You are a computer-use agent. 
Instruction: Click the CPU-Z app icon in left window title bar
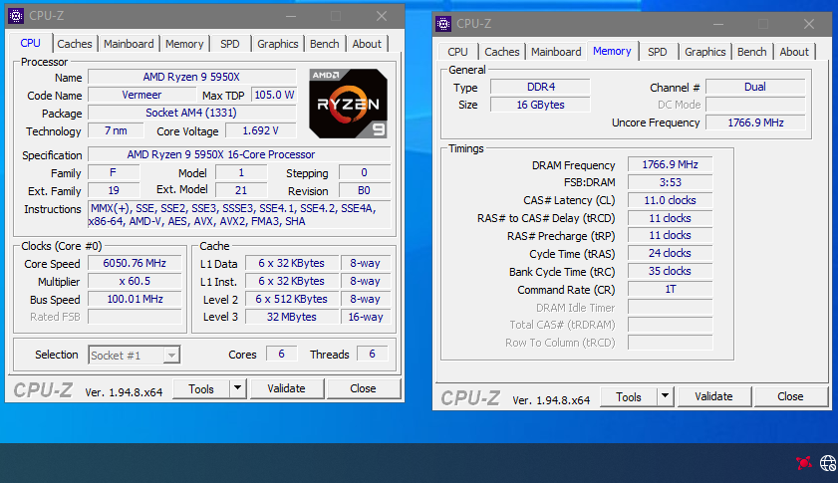coord(16,16)
